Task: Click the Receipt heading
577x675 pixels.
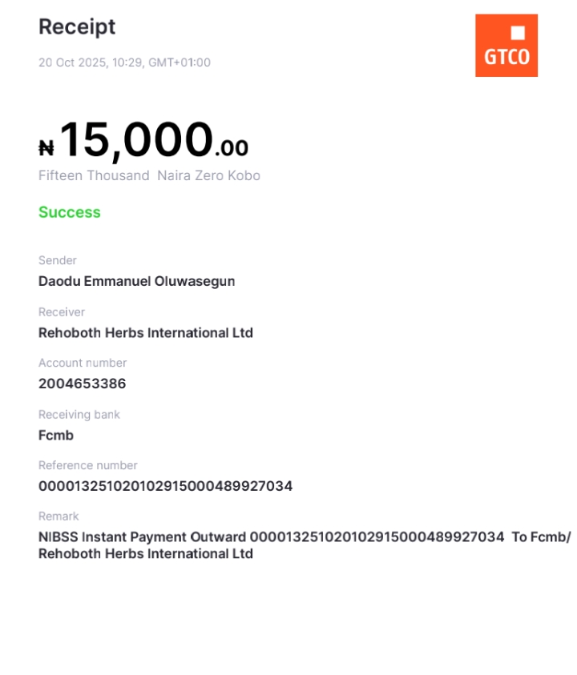Action: click(77, 26)
